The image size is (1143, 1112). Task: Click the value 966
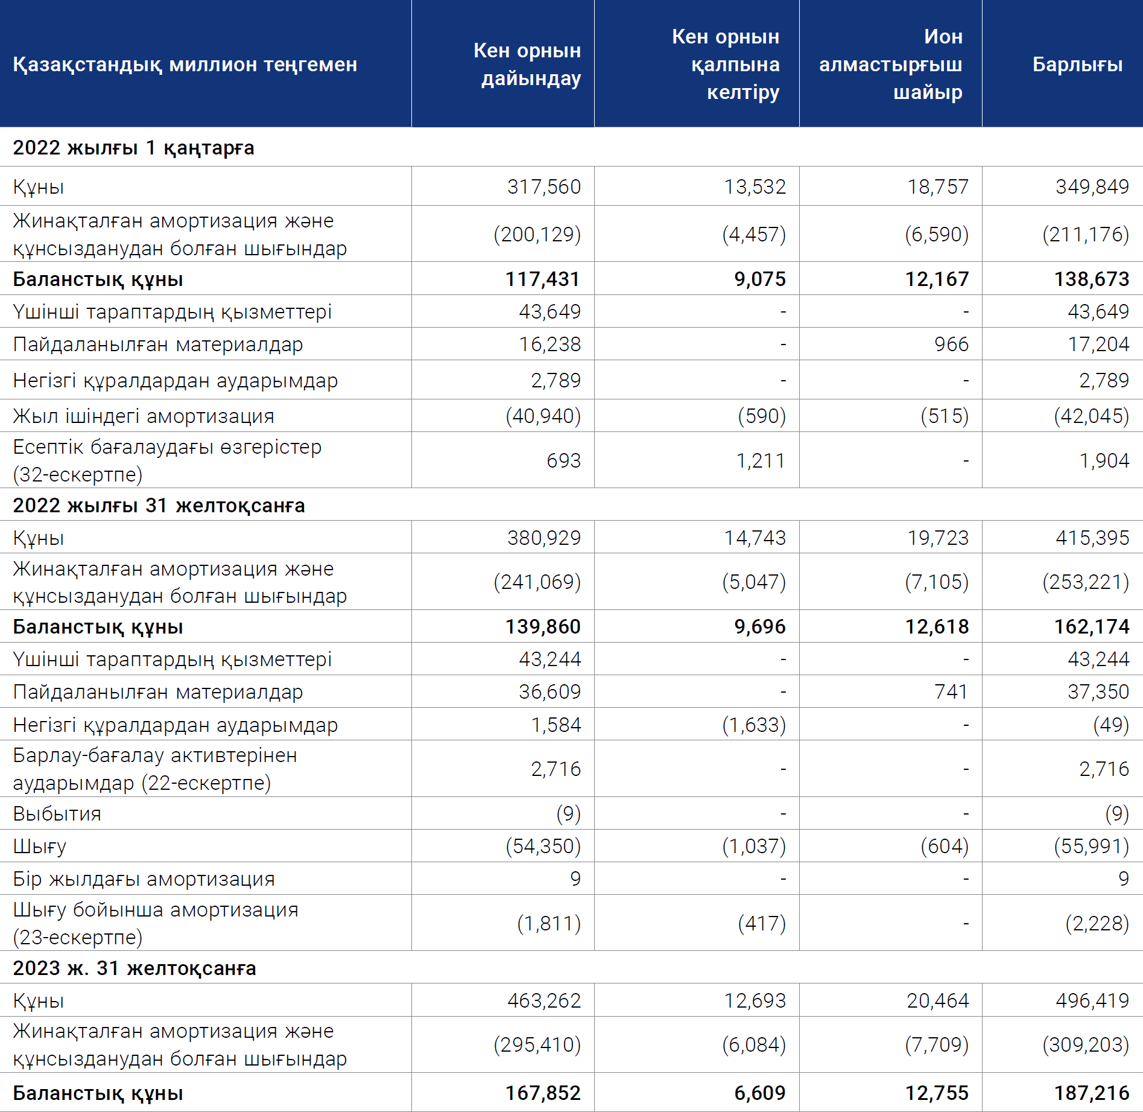pos(951,344)
